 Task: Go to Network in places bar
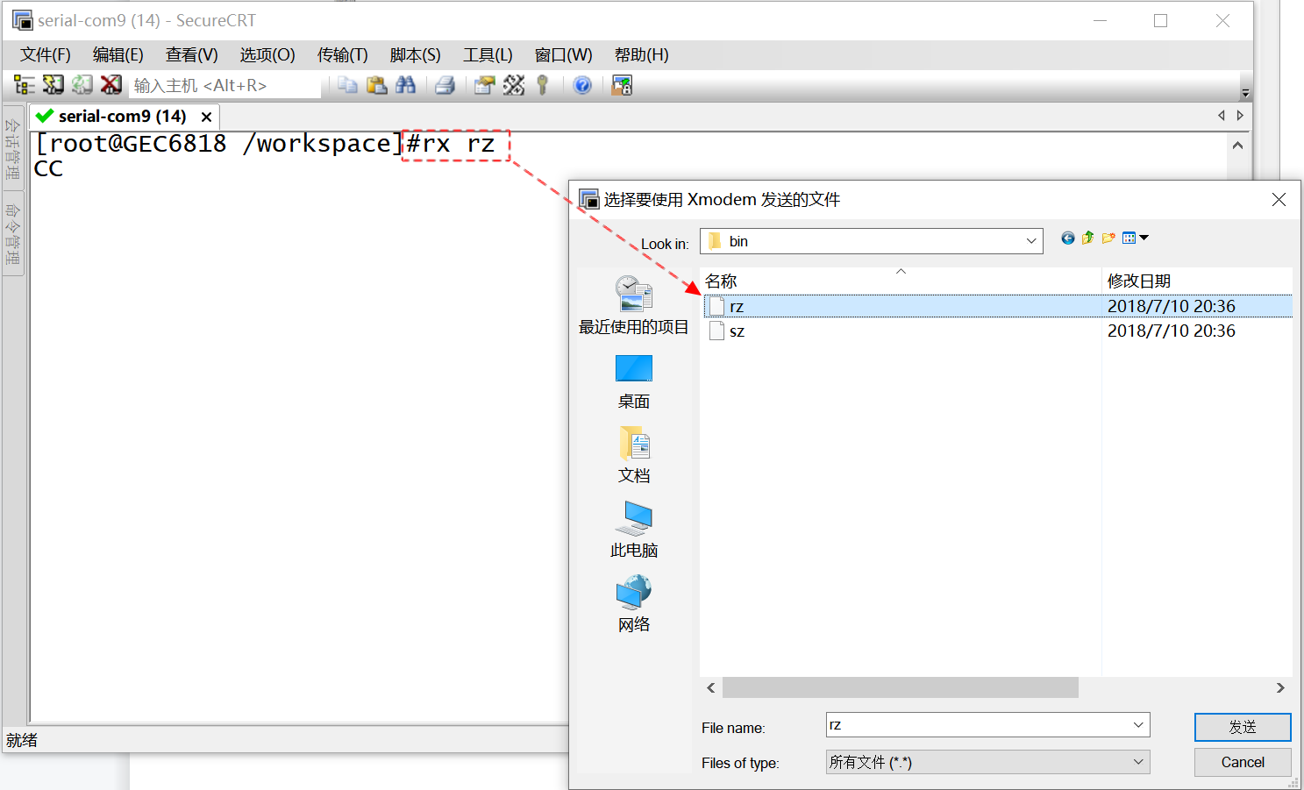tap(633, 604)
